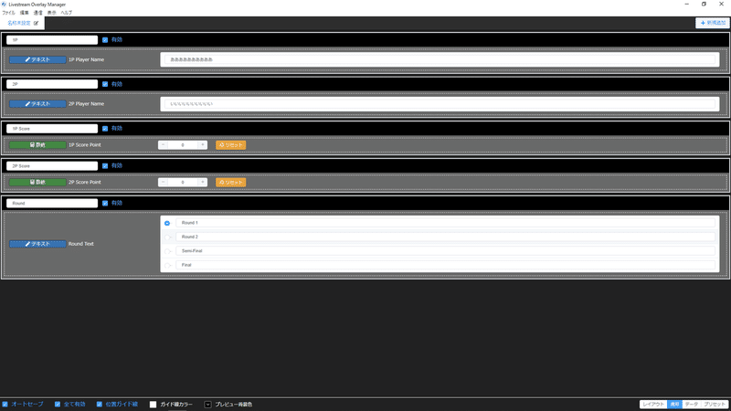Toggle the 位置ガイド線 checkbox
This screenshot has width=731, height=411.
click(x=100, y=405)
